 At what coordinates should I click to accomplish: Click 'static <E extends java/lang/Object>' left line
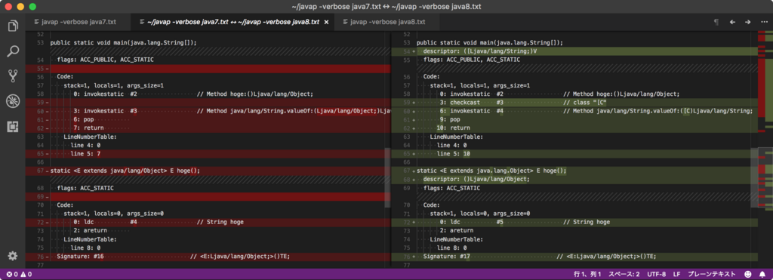125,171
